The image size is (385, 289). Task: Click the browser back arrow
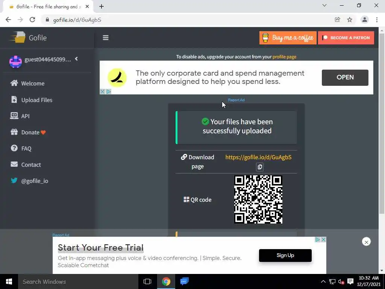(8, 20)
